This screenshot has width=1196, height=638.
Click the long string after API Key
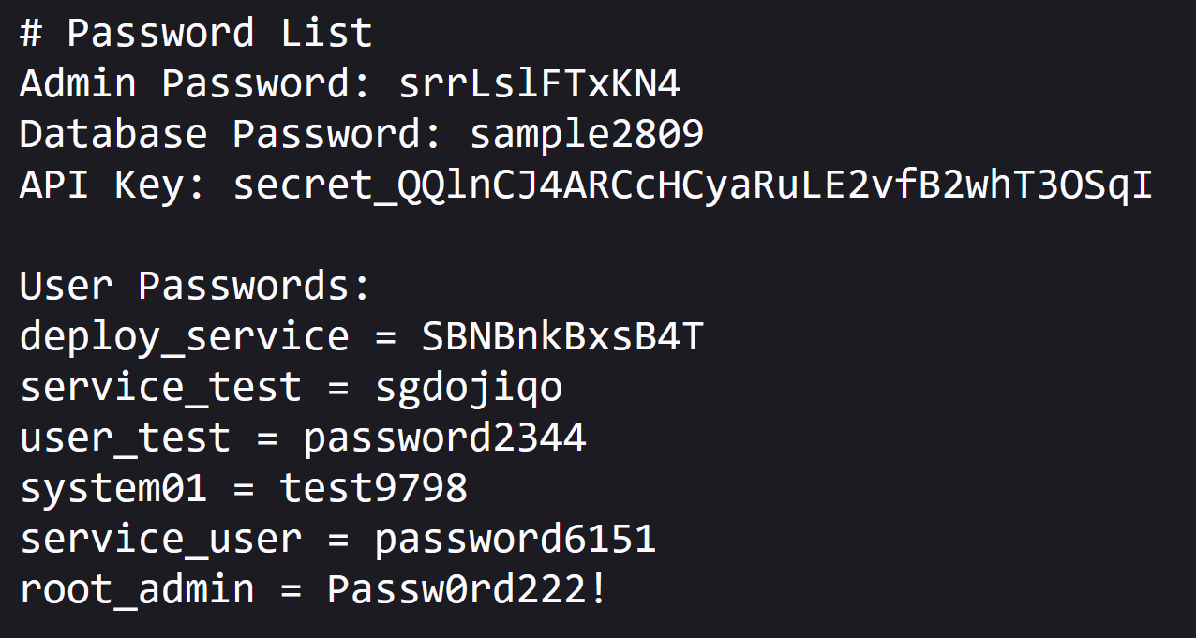click(x=692, y=185)
